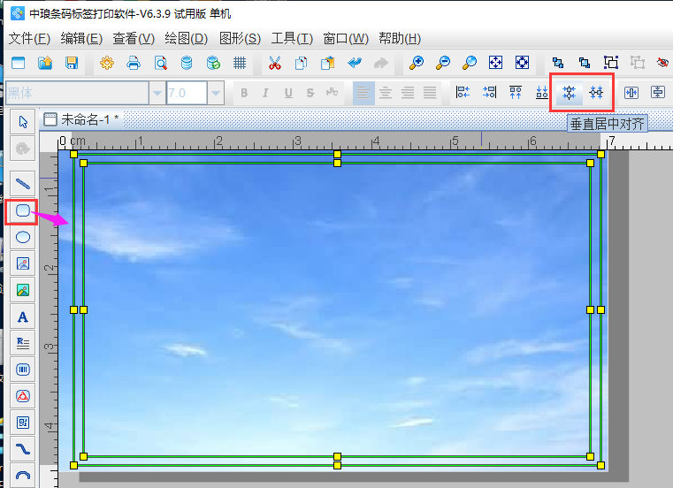Viewport: 673px width, 488px height.
Task: Click the fit-to-window four-arrow icon
Action: click(496, 63)
